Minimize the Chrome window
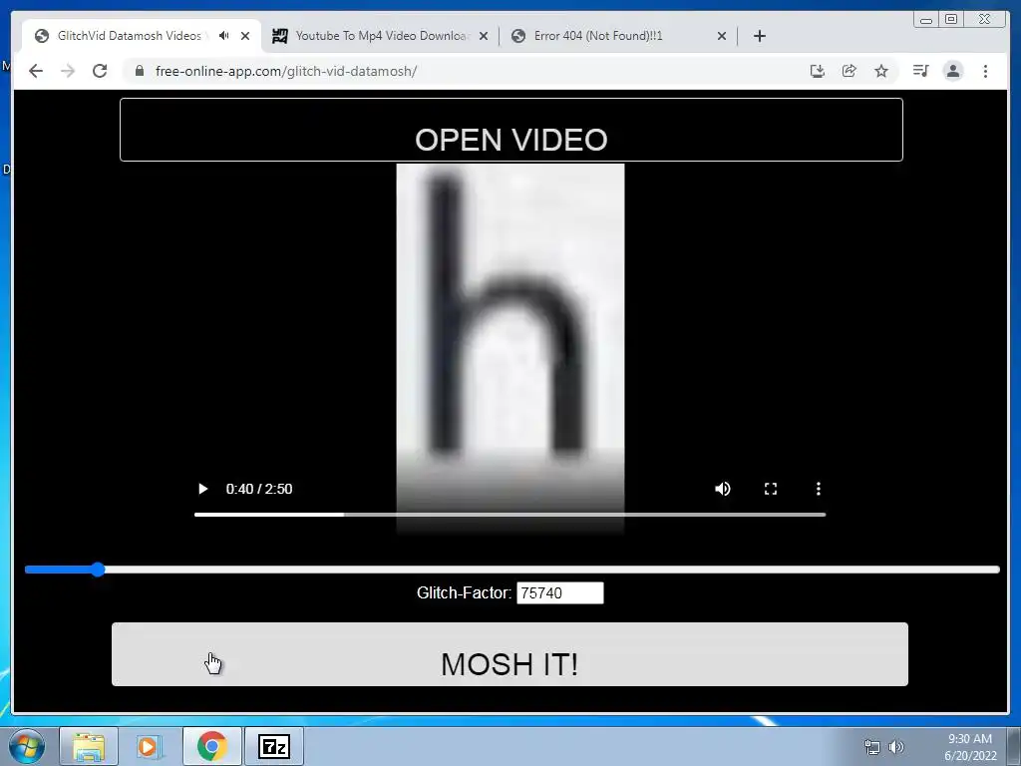Viewport: 1021px width, 766px height. (x=926, y=20)
